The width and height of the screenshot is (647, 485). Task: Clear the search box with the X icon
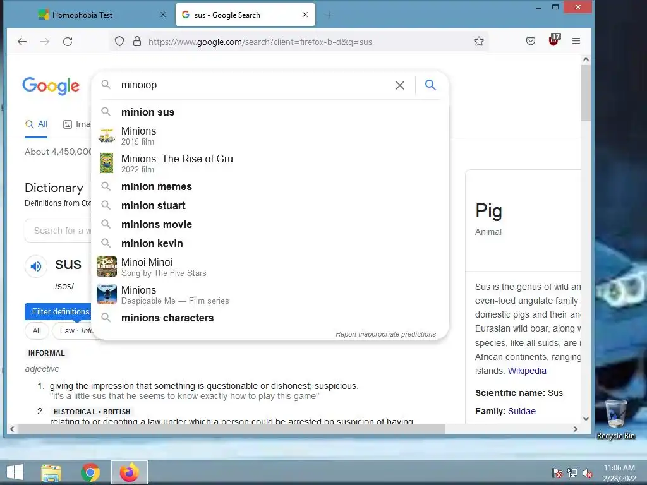coord(400,85)
